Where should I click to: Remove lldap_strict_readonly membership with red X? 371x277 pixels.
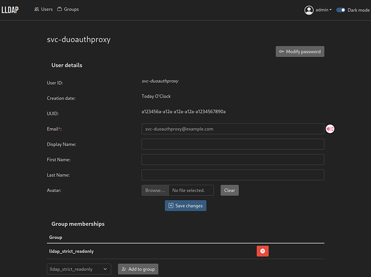click(263, 251)
